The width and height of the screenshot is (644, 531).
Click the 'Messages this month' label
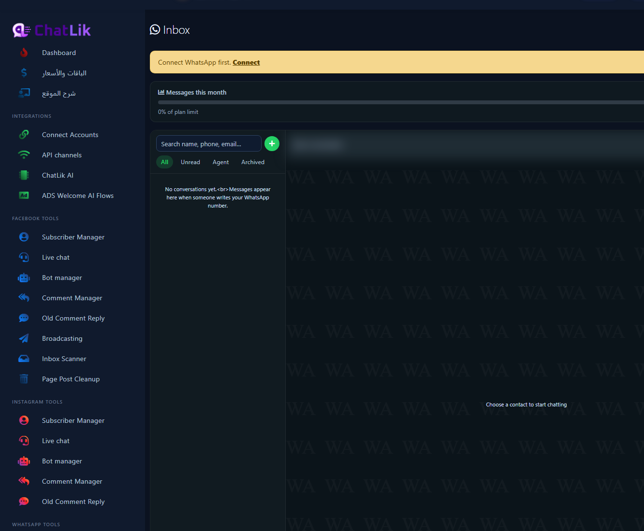coord(196,92)
